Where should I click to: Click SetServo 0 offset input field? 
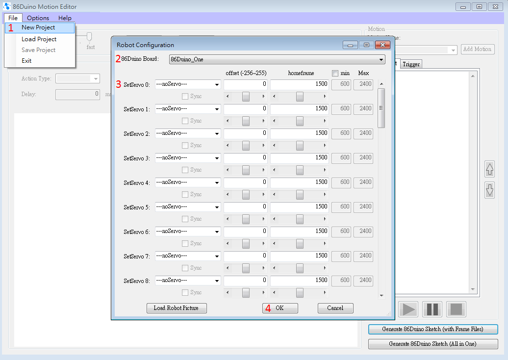(246, 84)
